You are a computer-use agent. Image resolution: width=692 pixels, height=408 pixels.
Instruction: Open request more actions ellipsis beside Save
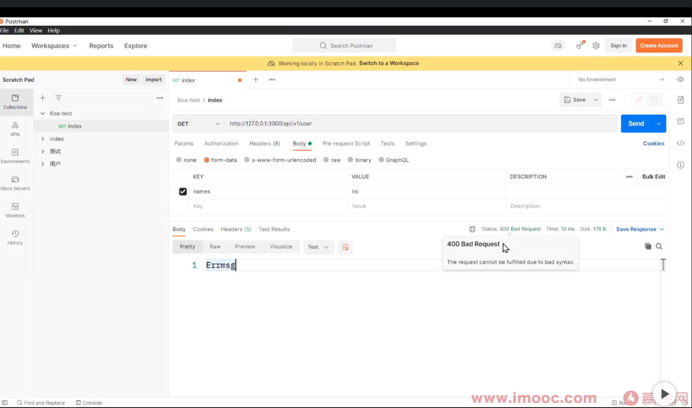[613, 100]
